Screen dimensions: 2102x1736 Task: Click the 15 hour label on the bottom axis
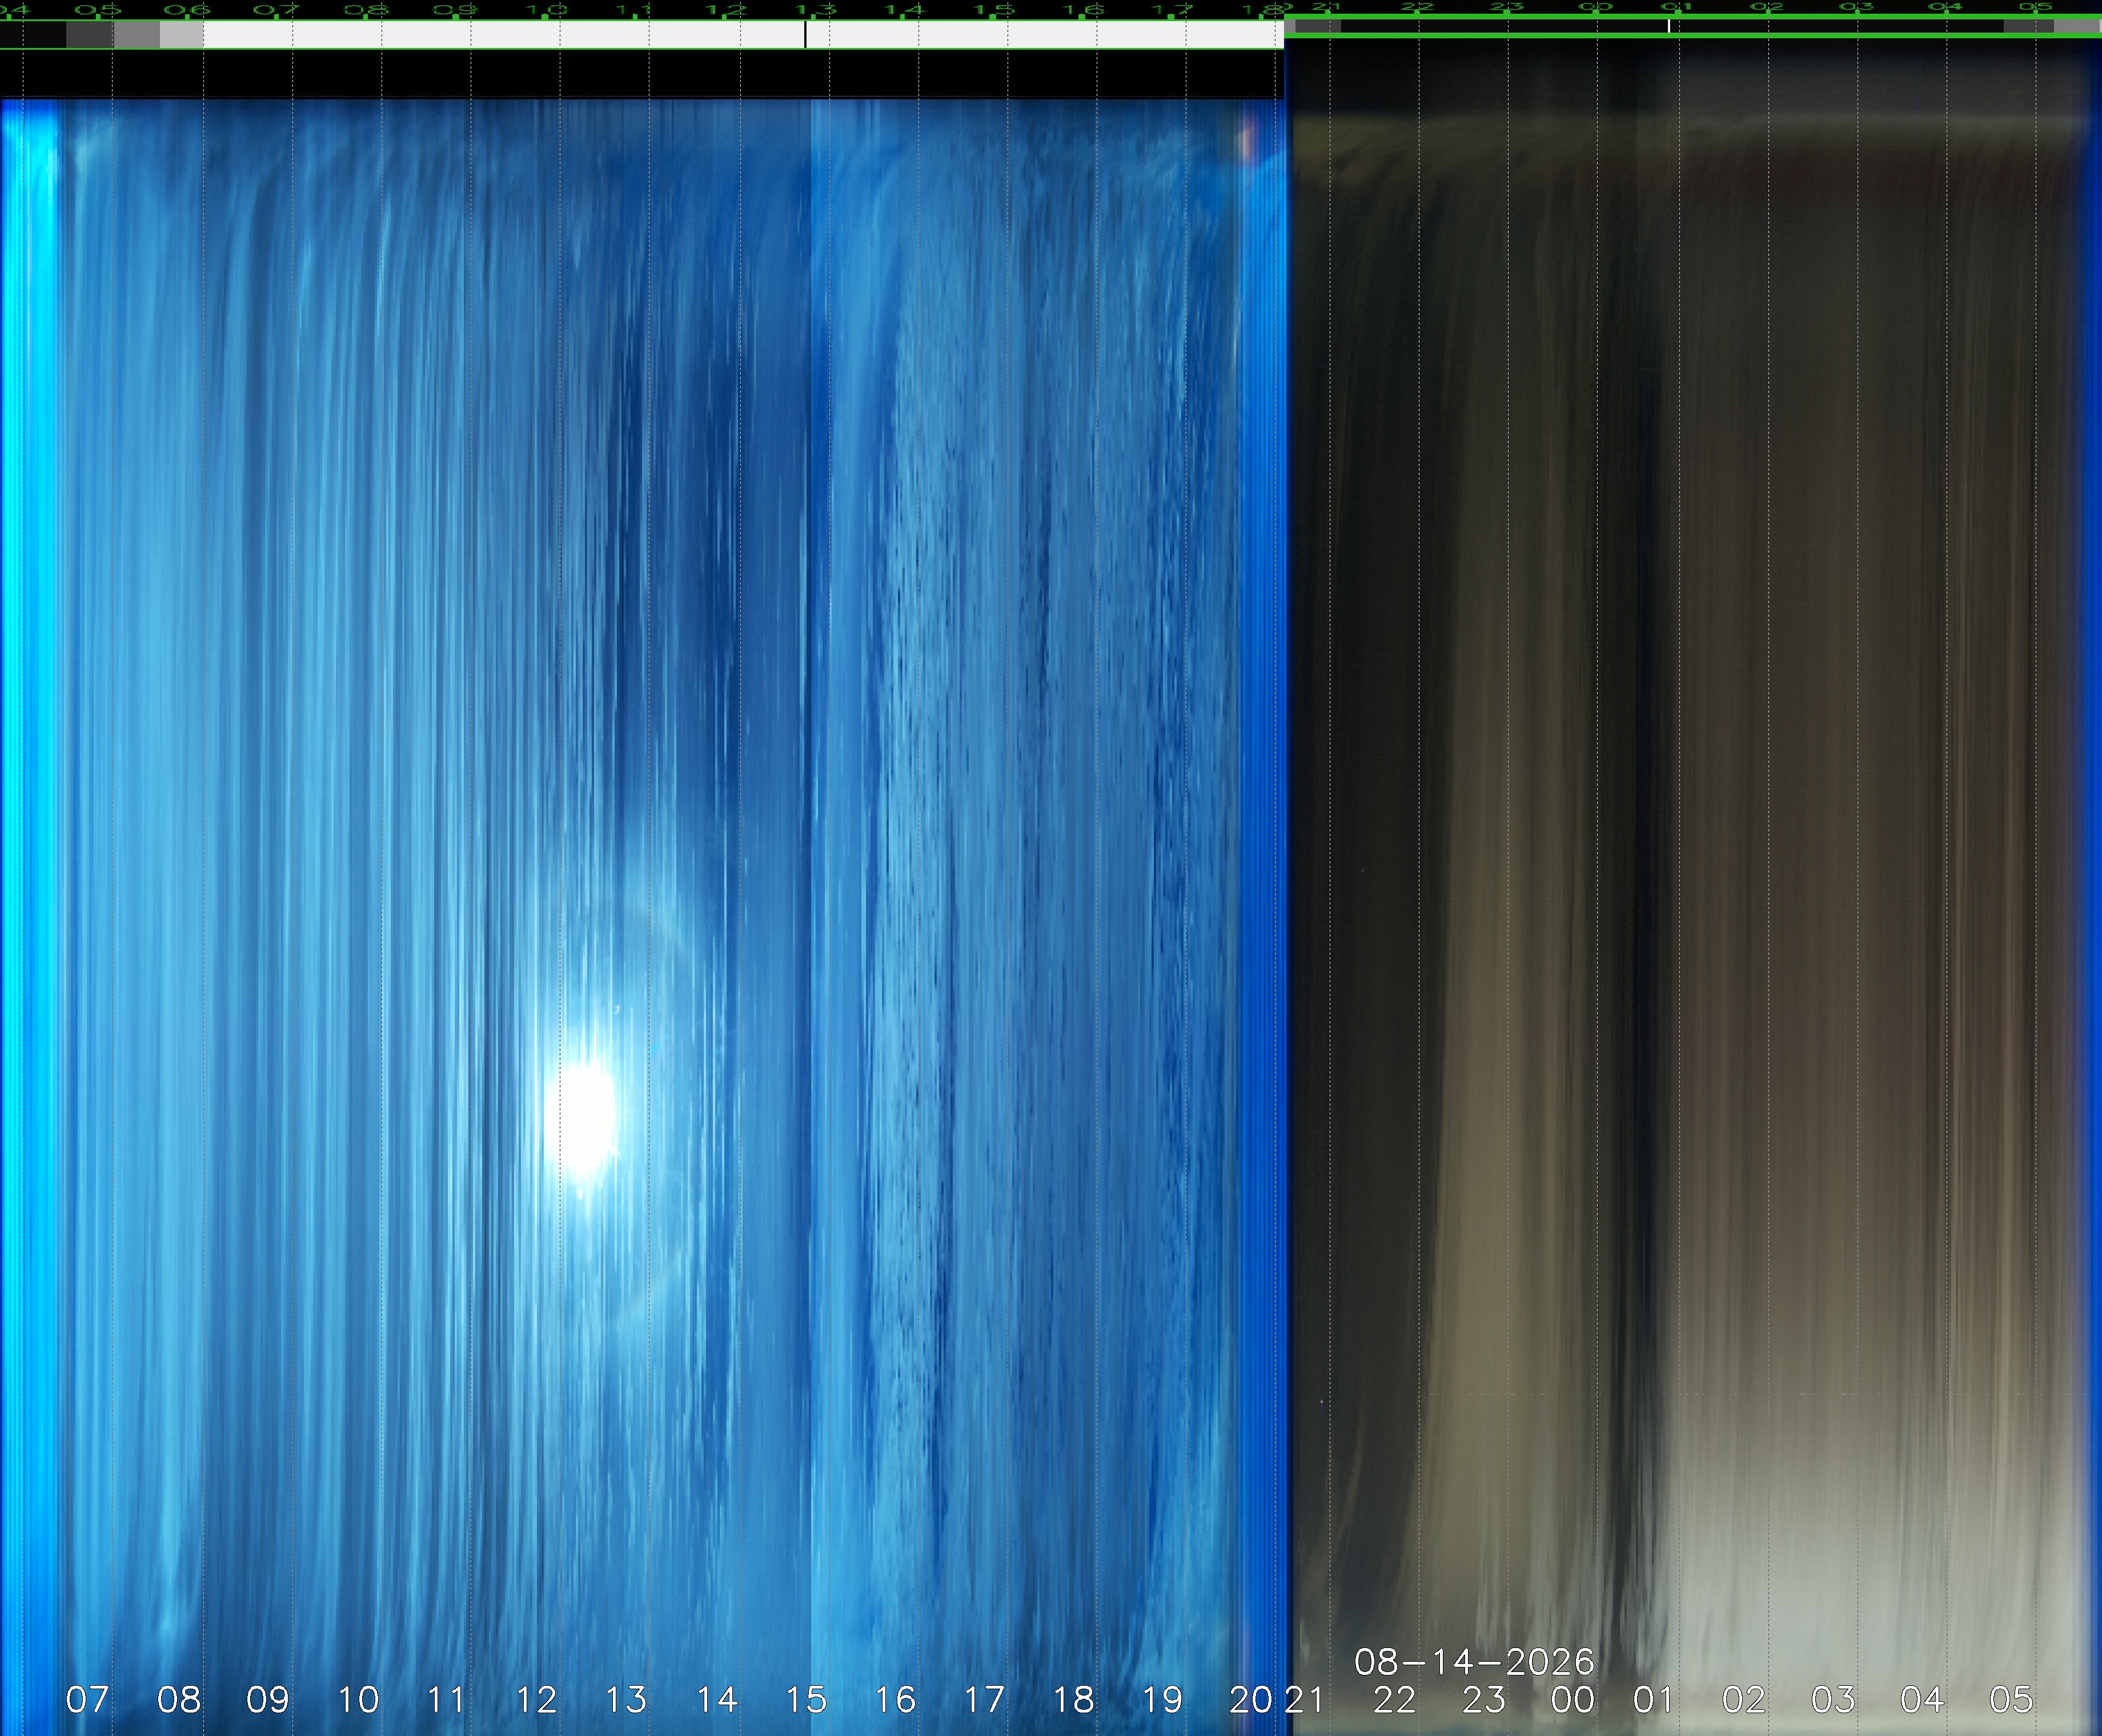click(x=806, y=1700)
